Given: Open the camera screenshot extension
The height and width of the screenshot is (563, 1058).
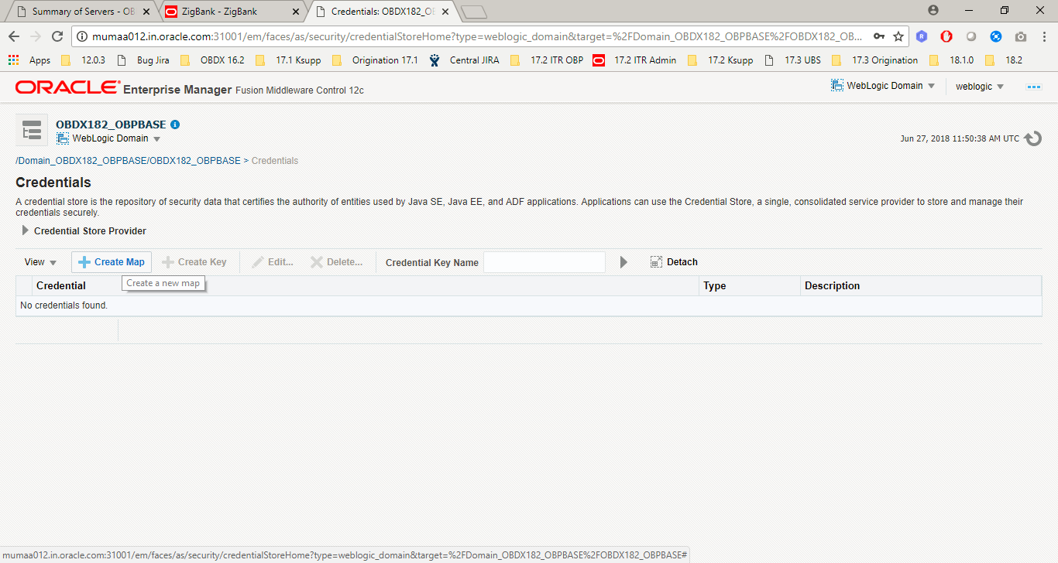Looking at the screenshot, I should tap(1021, 36).
